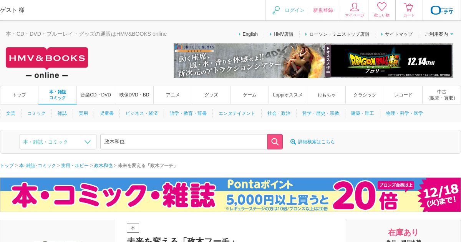
Task: Click the search keyword input field
Action: coord(184,142)
